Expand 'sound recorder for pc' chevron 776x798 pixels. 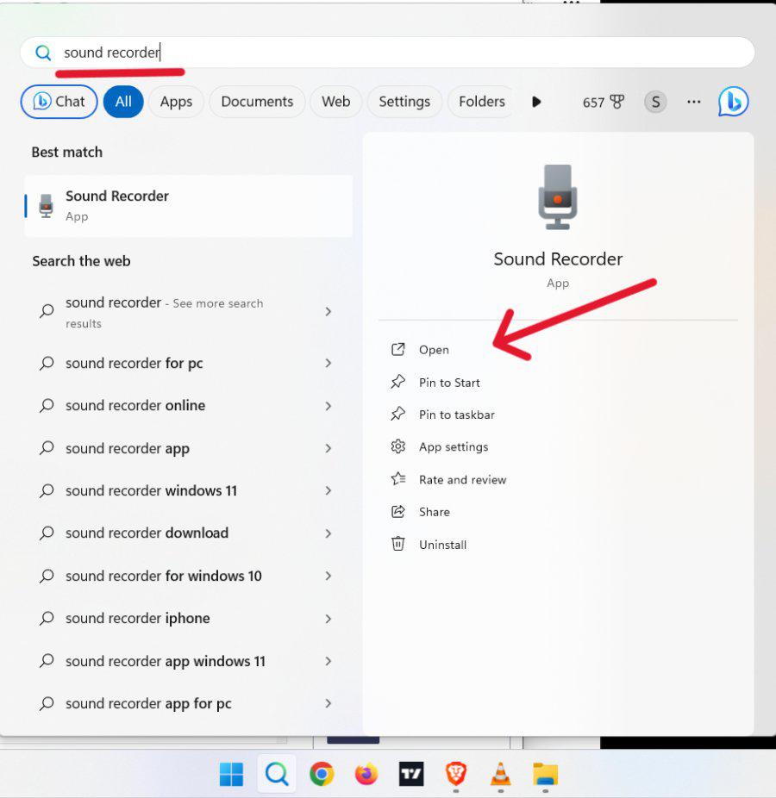(x=329, y=363)
